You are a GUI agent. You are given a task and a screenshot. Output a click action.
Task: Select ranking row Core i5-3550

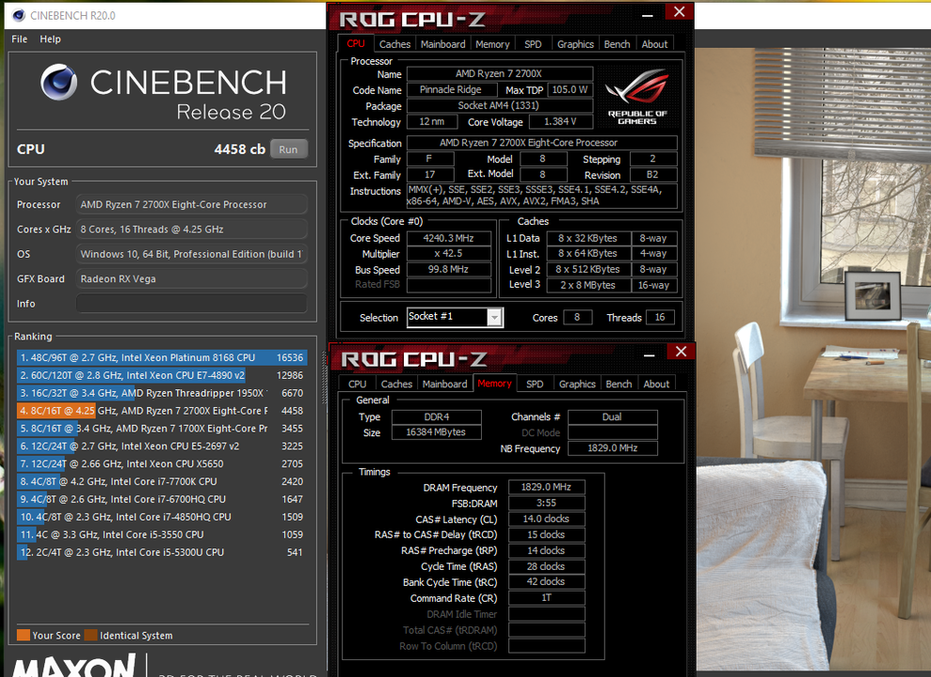point(162,535)
